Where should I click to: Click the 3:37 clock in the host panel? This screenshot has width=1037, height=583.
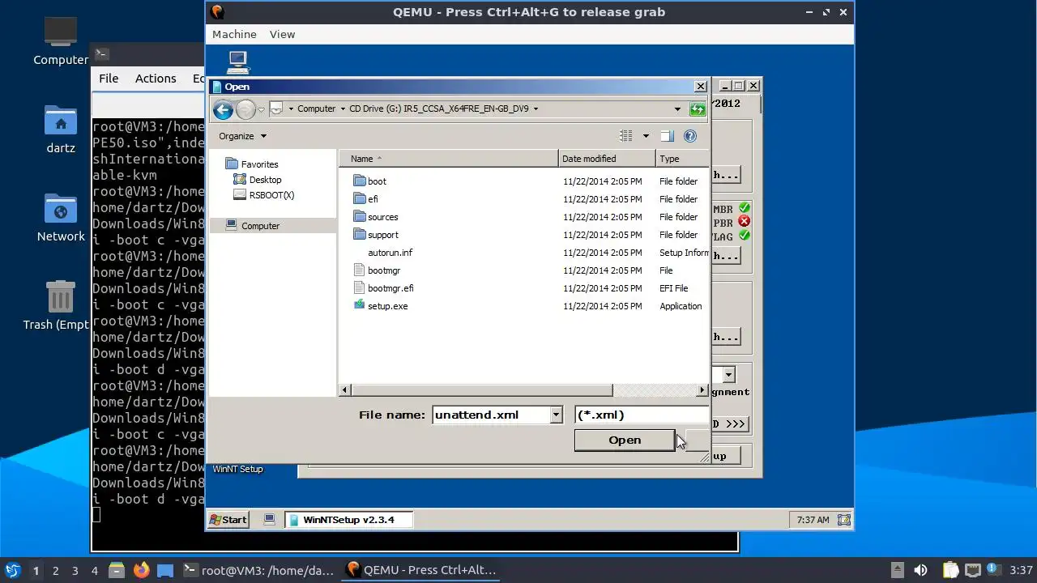[1021, 570]
